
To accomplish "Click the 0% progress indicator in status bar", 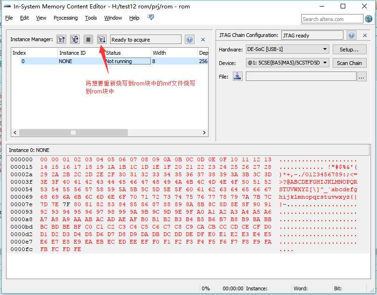I will click(x=206, y=288).
